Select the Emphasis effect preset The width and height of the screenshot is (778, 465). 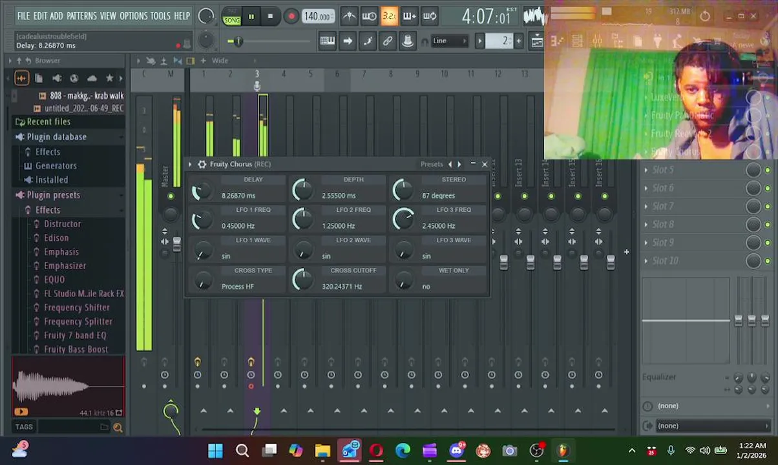[x=61, y=252]
